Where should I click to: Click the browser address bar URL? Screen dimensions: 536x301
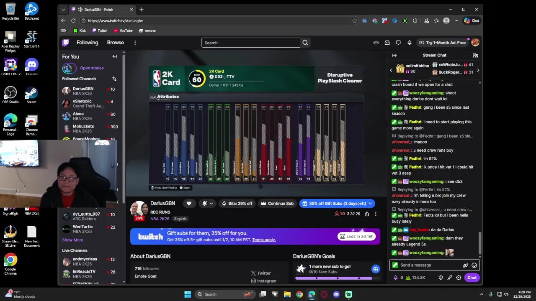click(116, 20)
